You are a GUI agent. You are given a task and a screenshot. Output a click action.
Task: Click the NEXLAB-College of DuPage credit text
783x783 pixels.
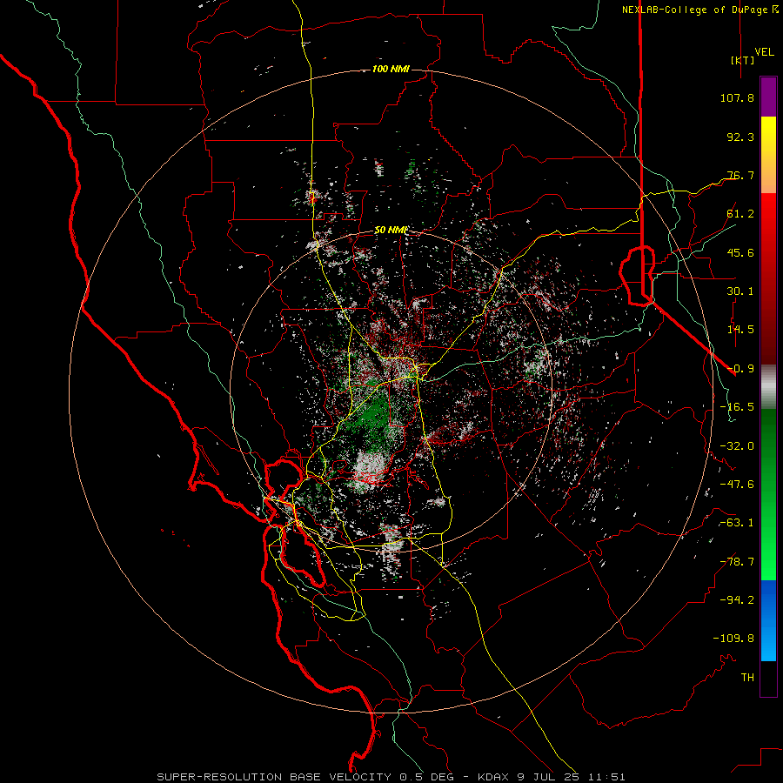[694, 10]
